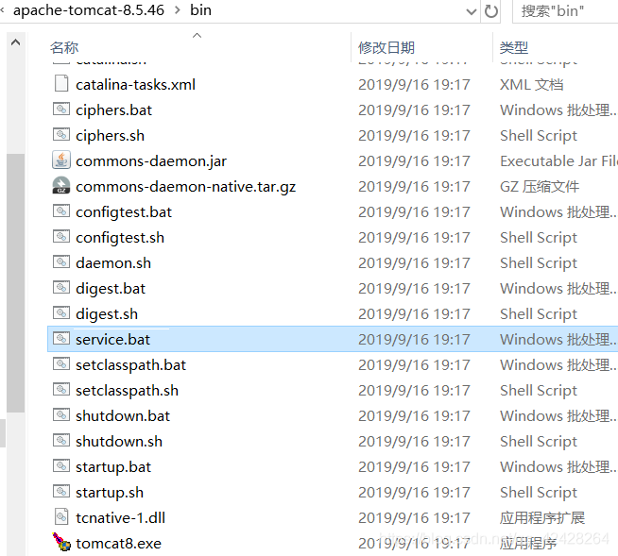Sort by the 类型 column header
Image resolution: width=618 pixels, height=556 pixels.
pos(514,47)
